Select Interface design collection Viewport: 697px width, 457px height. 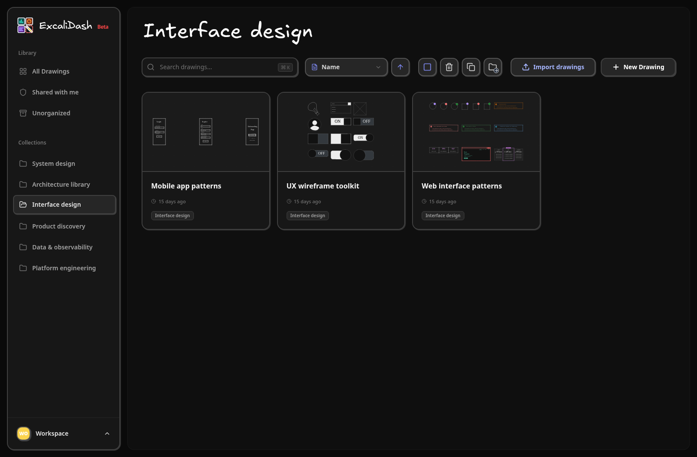(x=64, y=205)
